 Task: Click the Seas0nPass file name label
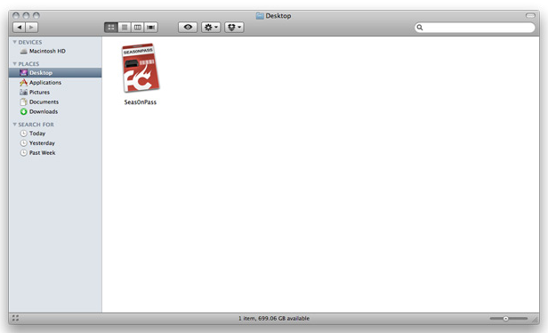point(141,102)
